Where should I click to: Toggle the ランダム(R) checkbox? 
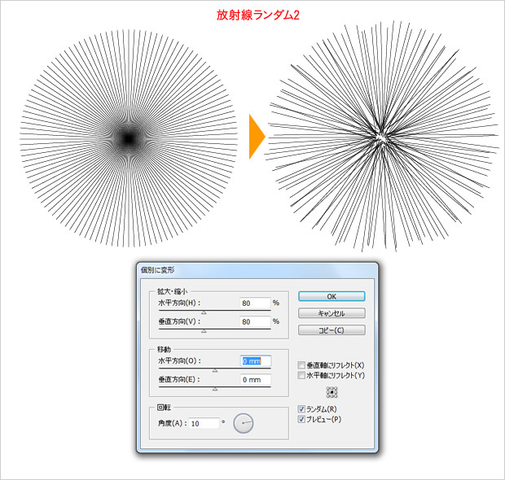[301, 409]
